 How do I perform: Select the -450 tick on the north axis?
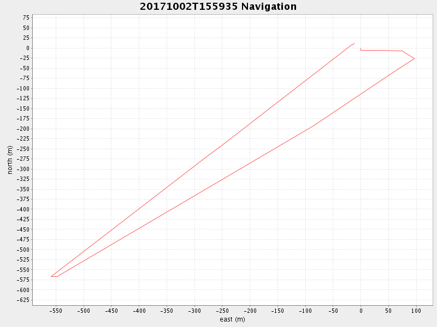[22, 229]
